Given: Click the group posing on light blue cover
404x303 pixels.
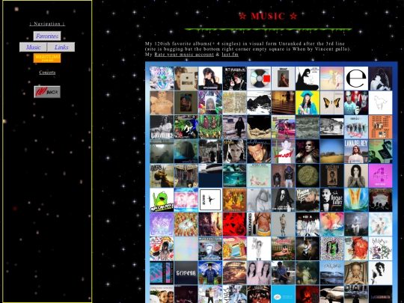Looking at the screenshot, I should point(356,127).
